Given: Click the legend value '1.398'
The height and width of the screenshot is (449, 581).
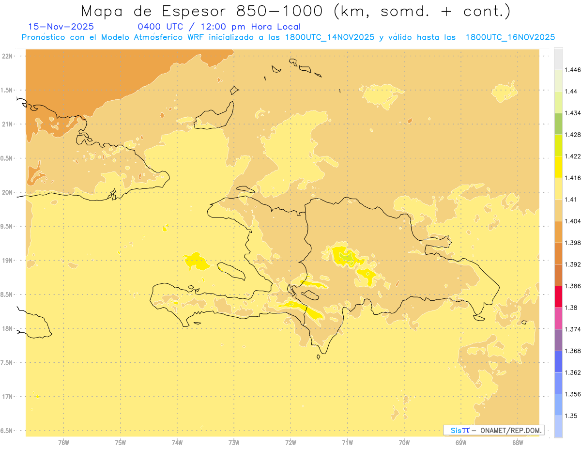Looking at the screenshot, I should point(572,243).
